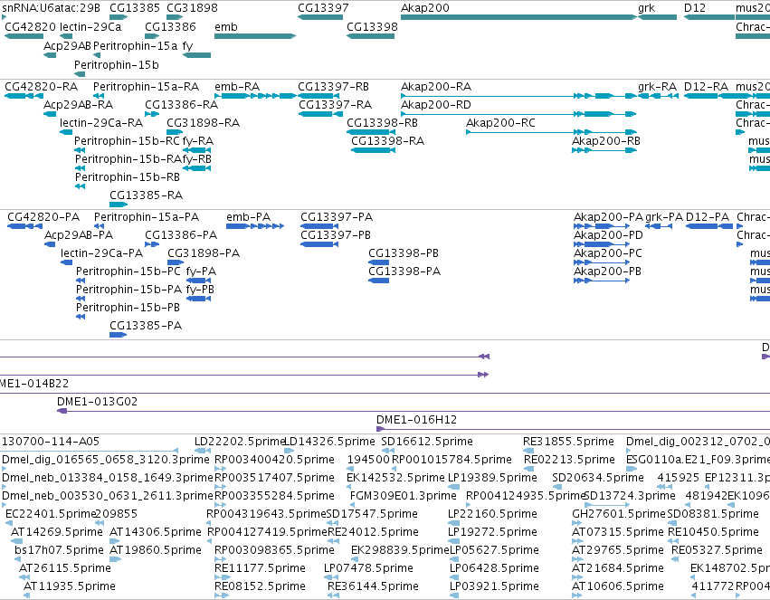This screenshot has height=600, width=770.
Task: Click the DME1-016H12 BAC label
Action: (x=416, y=420)
